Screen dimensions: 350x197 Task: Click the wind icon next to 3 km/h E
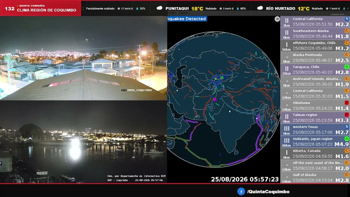[x=220, y=8]
